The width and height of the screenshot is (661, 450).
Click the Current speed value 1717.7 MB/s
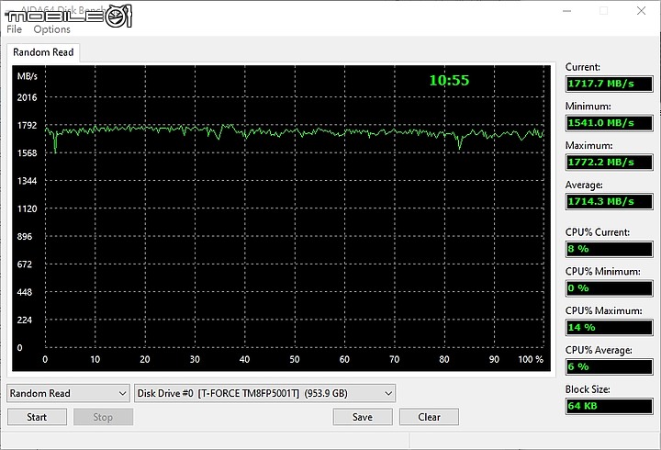click(610, 84)
